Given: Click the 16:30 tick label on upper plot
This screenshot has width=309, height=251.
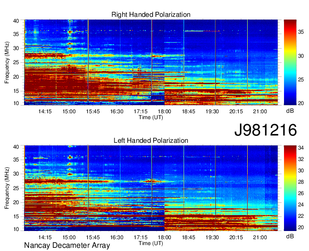Looking at the screenshot, I should point(117,111).
